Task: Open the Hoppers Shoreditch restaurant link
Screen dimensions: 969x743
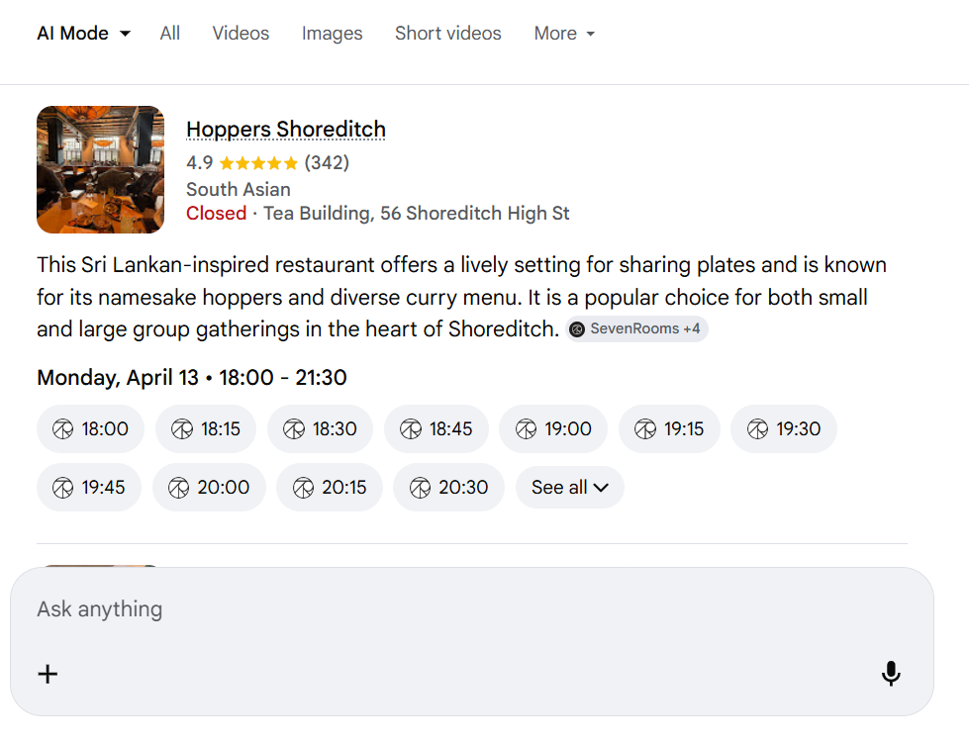Action: pos(286,129)
